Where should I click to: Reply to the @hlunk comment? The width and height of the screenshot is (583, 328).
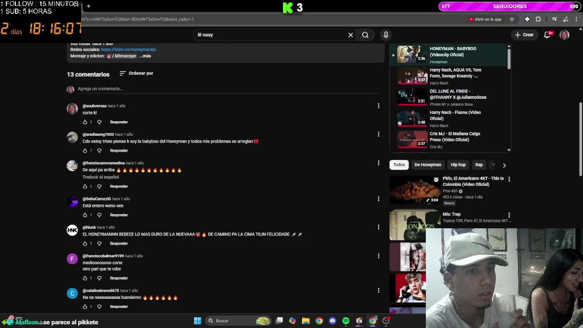point(119,244)
